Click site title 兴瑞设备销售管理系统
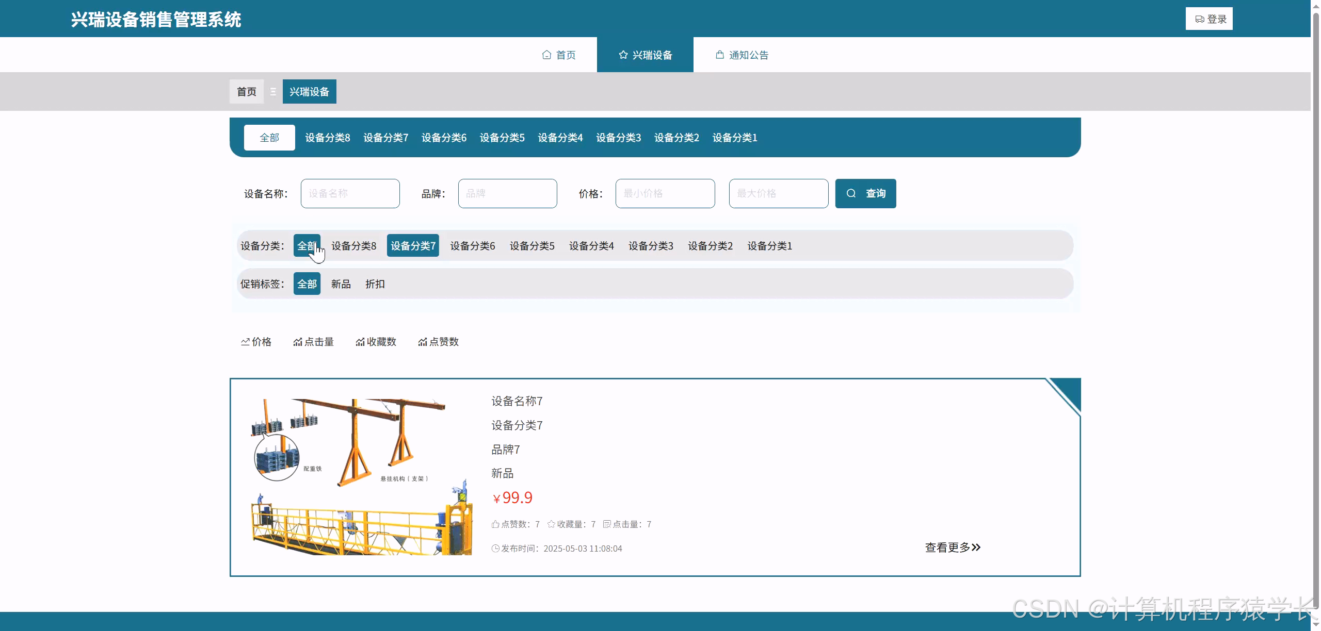The height and width of the screenshot is (631, 1321). [156, 20]
